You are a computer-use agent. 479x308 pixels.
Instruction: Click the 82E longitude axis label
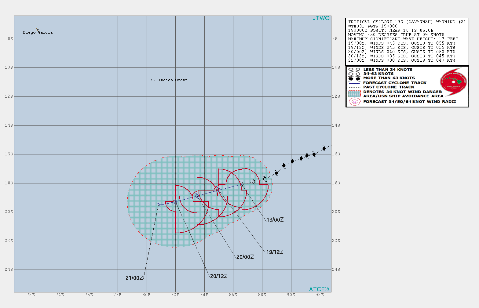(175, 295)
